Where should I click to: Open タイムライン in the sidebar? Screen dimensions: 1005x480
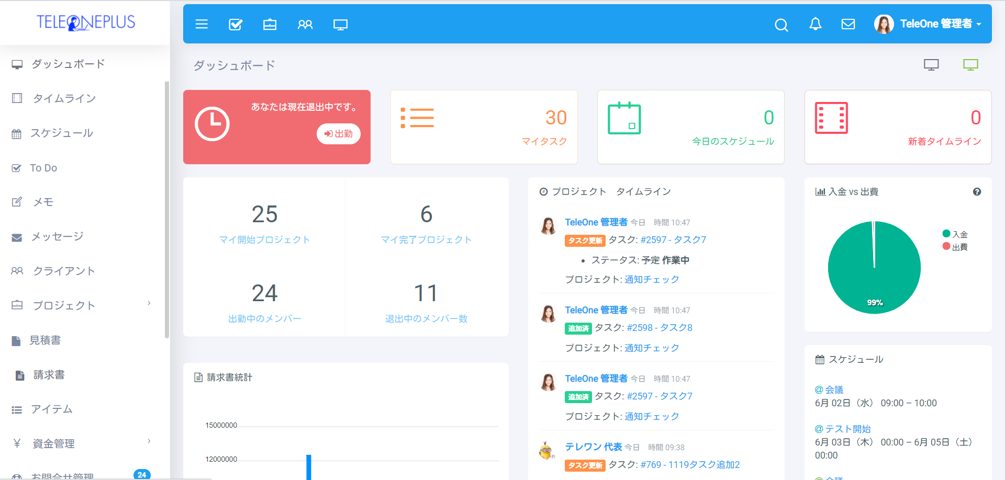pos(64,98)
